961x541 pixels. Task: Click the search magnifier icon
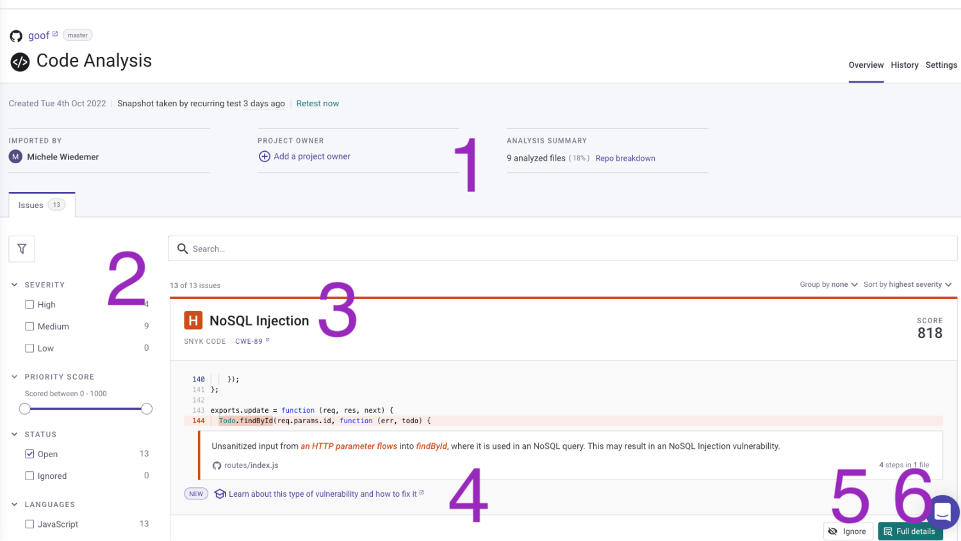[183, 248]
